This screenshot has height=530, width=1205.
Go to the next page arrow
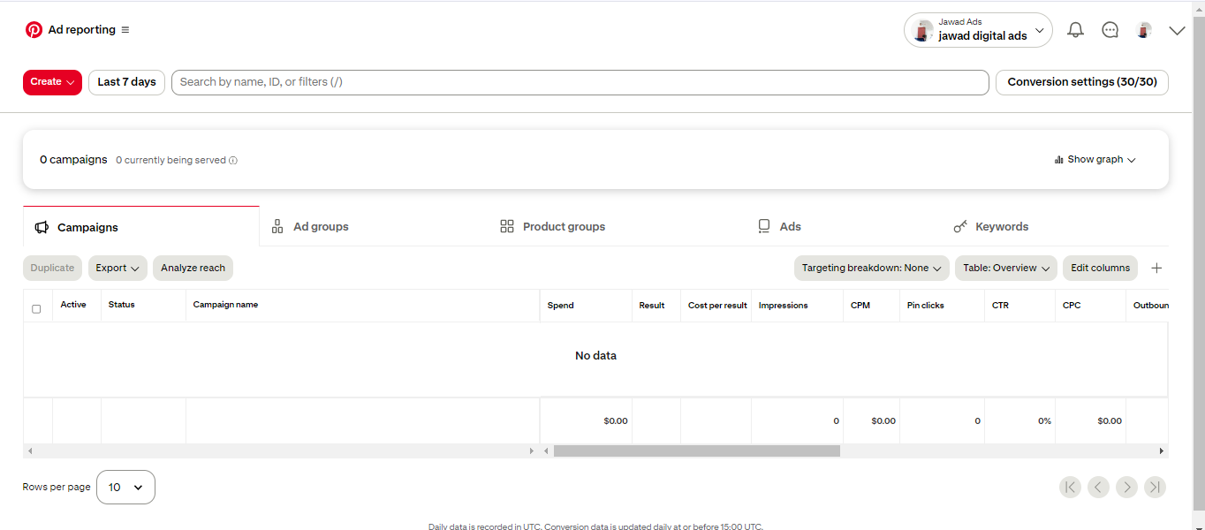tap(1126, 487)
